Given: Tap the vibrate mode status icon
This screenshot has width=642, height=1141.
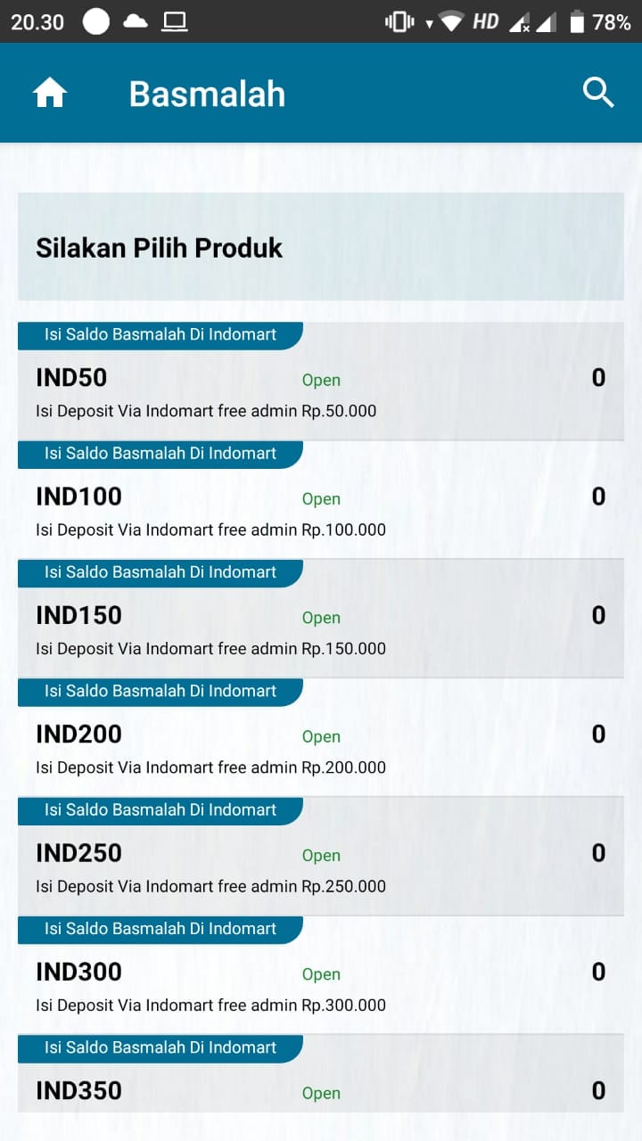Looking at the screenshot, I should [x=399, y=22].
